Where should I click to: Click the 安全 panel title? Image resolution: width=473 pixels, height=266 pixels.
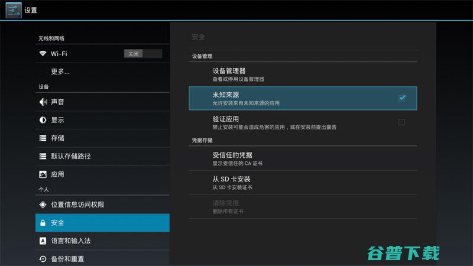[198, 37]
